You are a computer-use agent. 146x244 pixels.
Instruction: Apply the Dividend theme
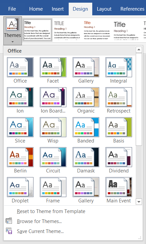click(119, 157)
